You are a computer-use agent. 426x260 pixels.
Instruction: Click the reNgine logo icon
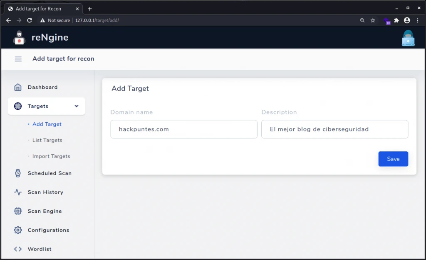coord(19,37)
